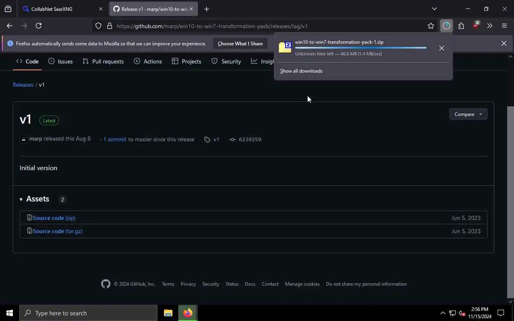Open the uBlock Origin extension icon

476,26
